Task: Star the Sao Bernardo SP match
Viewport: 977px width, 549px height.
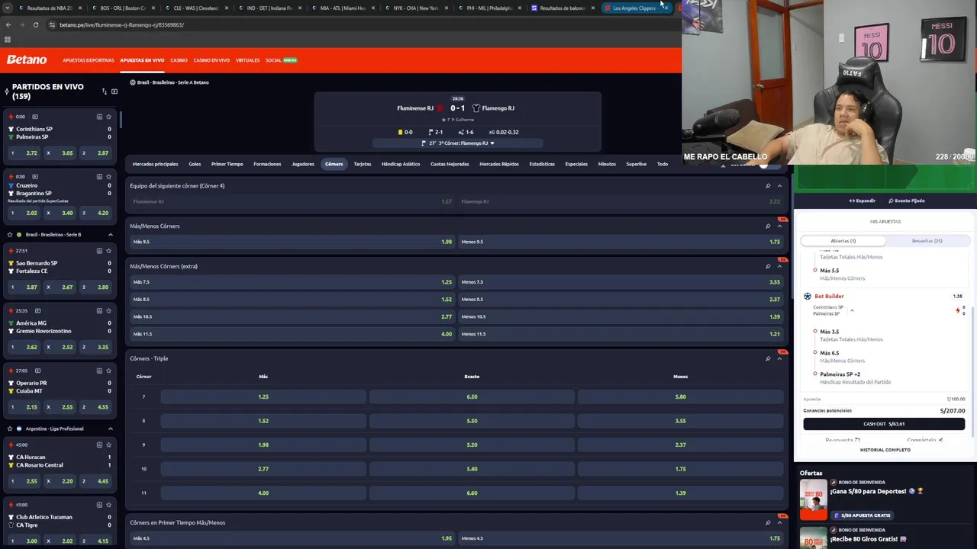Action: point(108,251)
